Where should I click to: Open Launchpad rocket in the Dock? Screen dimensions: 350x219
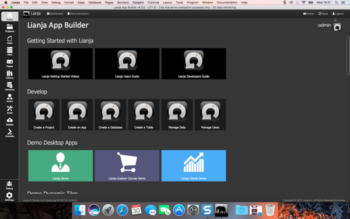pyautogui.click(x=108, y=210)
